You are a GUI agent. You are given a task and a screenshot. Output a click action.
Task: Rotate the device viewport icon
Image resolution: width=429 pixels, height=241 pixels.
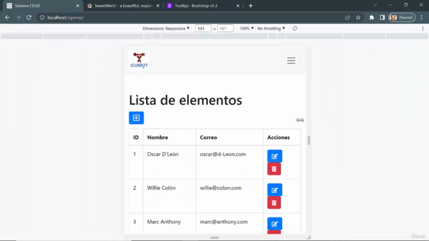click(x=295, y=28)
